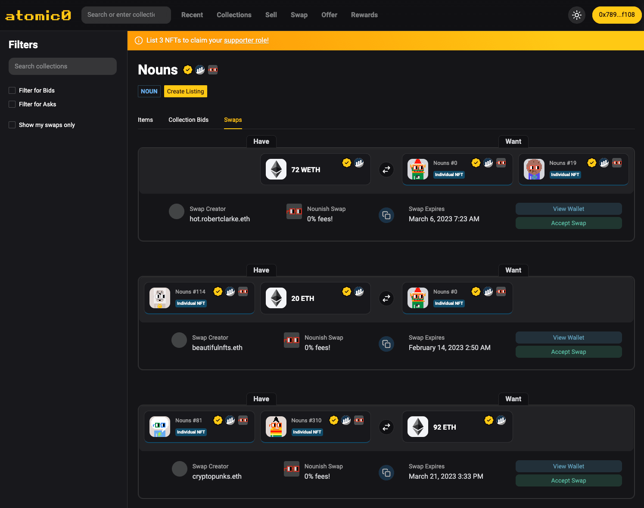This screenshot has width=644, height=508.
Task: Switch to the Collection Bids tab
Action: 188,120
